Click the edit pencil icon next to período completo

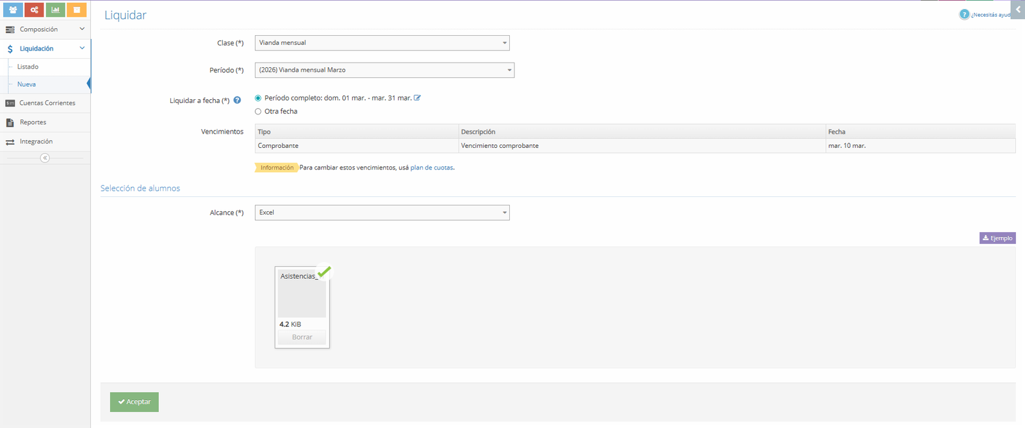click(x=418, y=98)
